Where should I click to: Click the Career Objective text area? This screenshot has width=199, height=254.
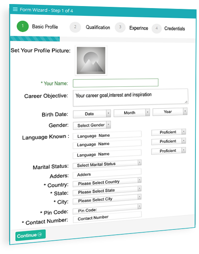click(x=130, y=97)
